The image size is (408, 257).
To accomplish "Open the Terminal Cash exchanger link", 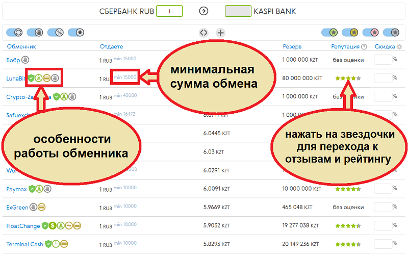I will click(x=24, y=244).
